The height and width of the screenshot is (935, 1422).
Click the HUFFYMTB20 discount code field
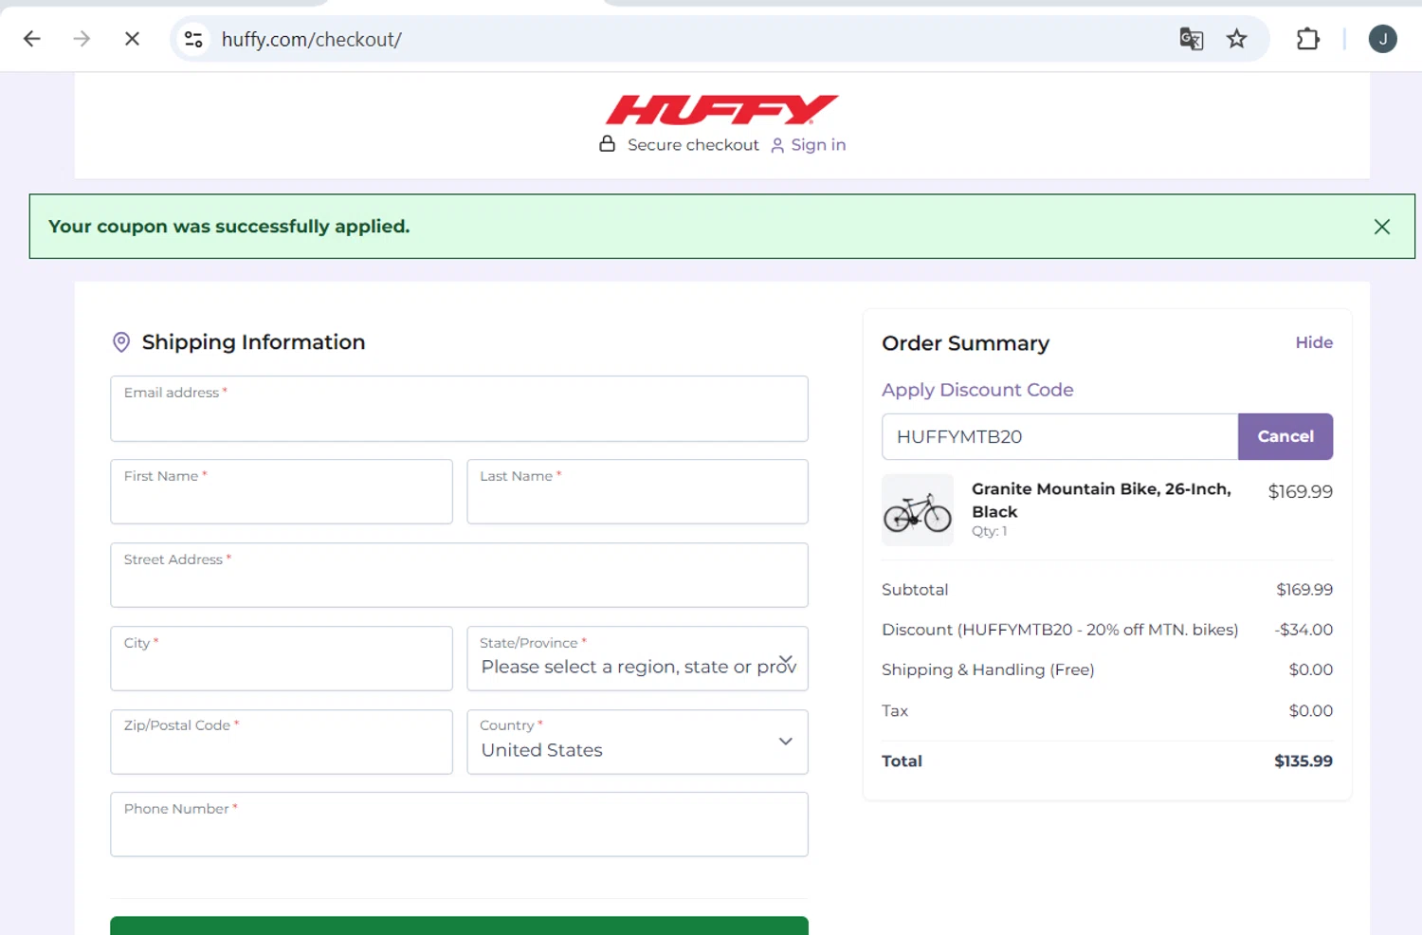[1060, 436]
